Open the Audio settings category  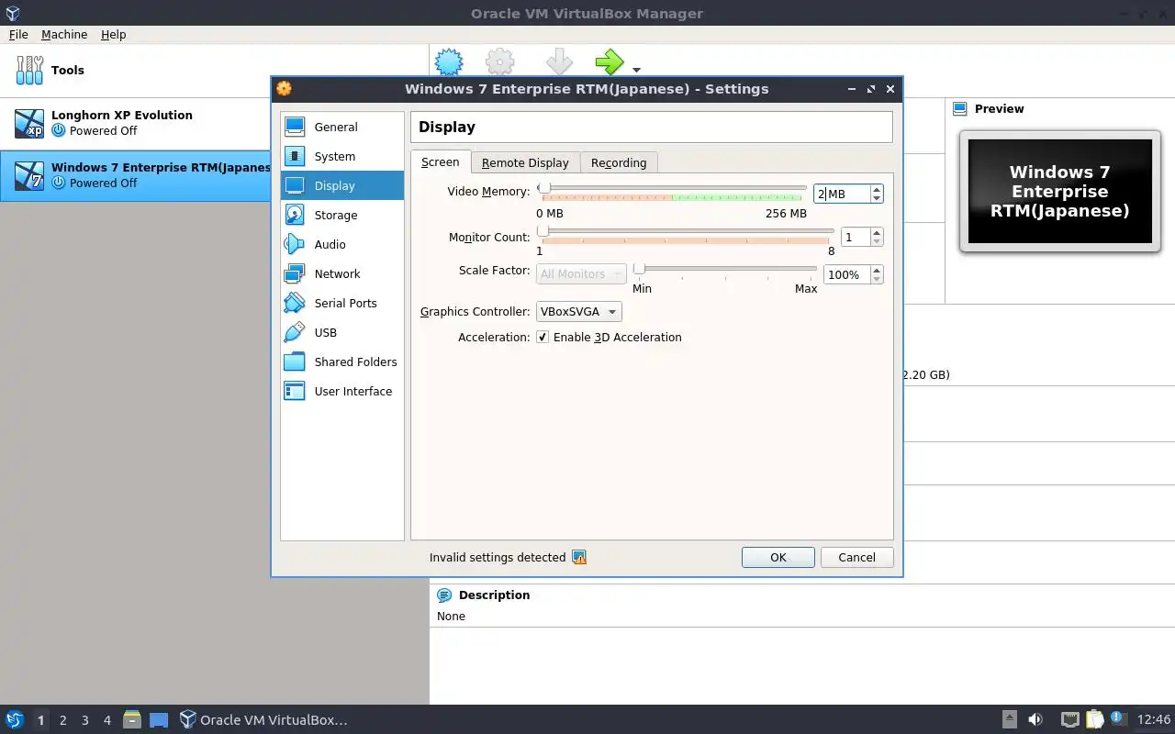coord(341,244)
